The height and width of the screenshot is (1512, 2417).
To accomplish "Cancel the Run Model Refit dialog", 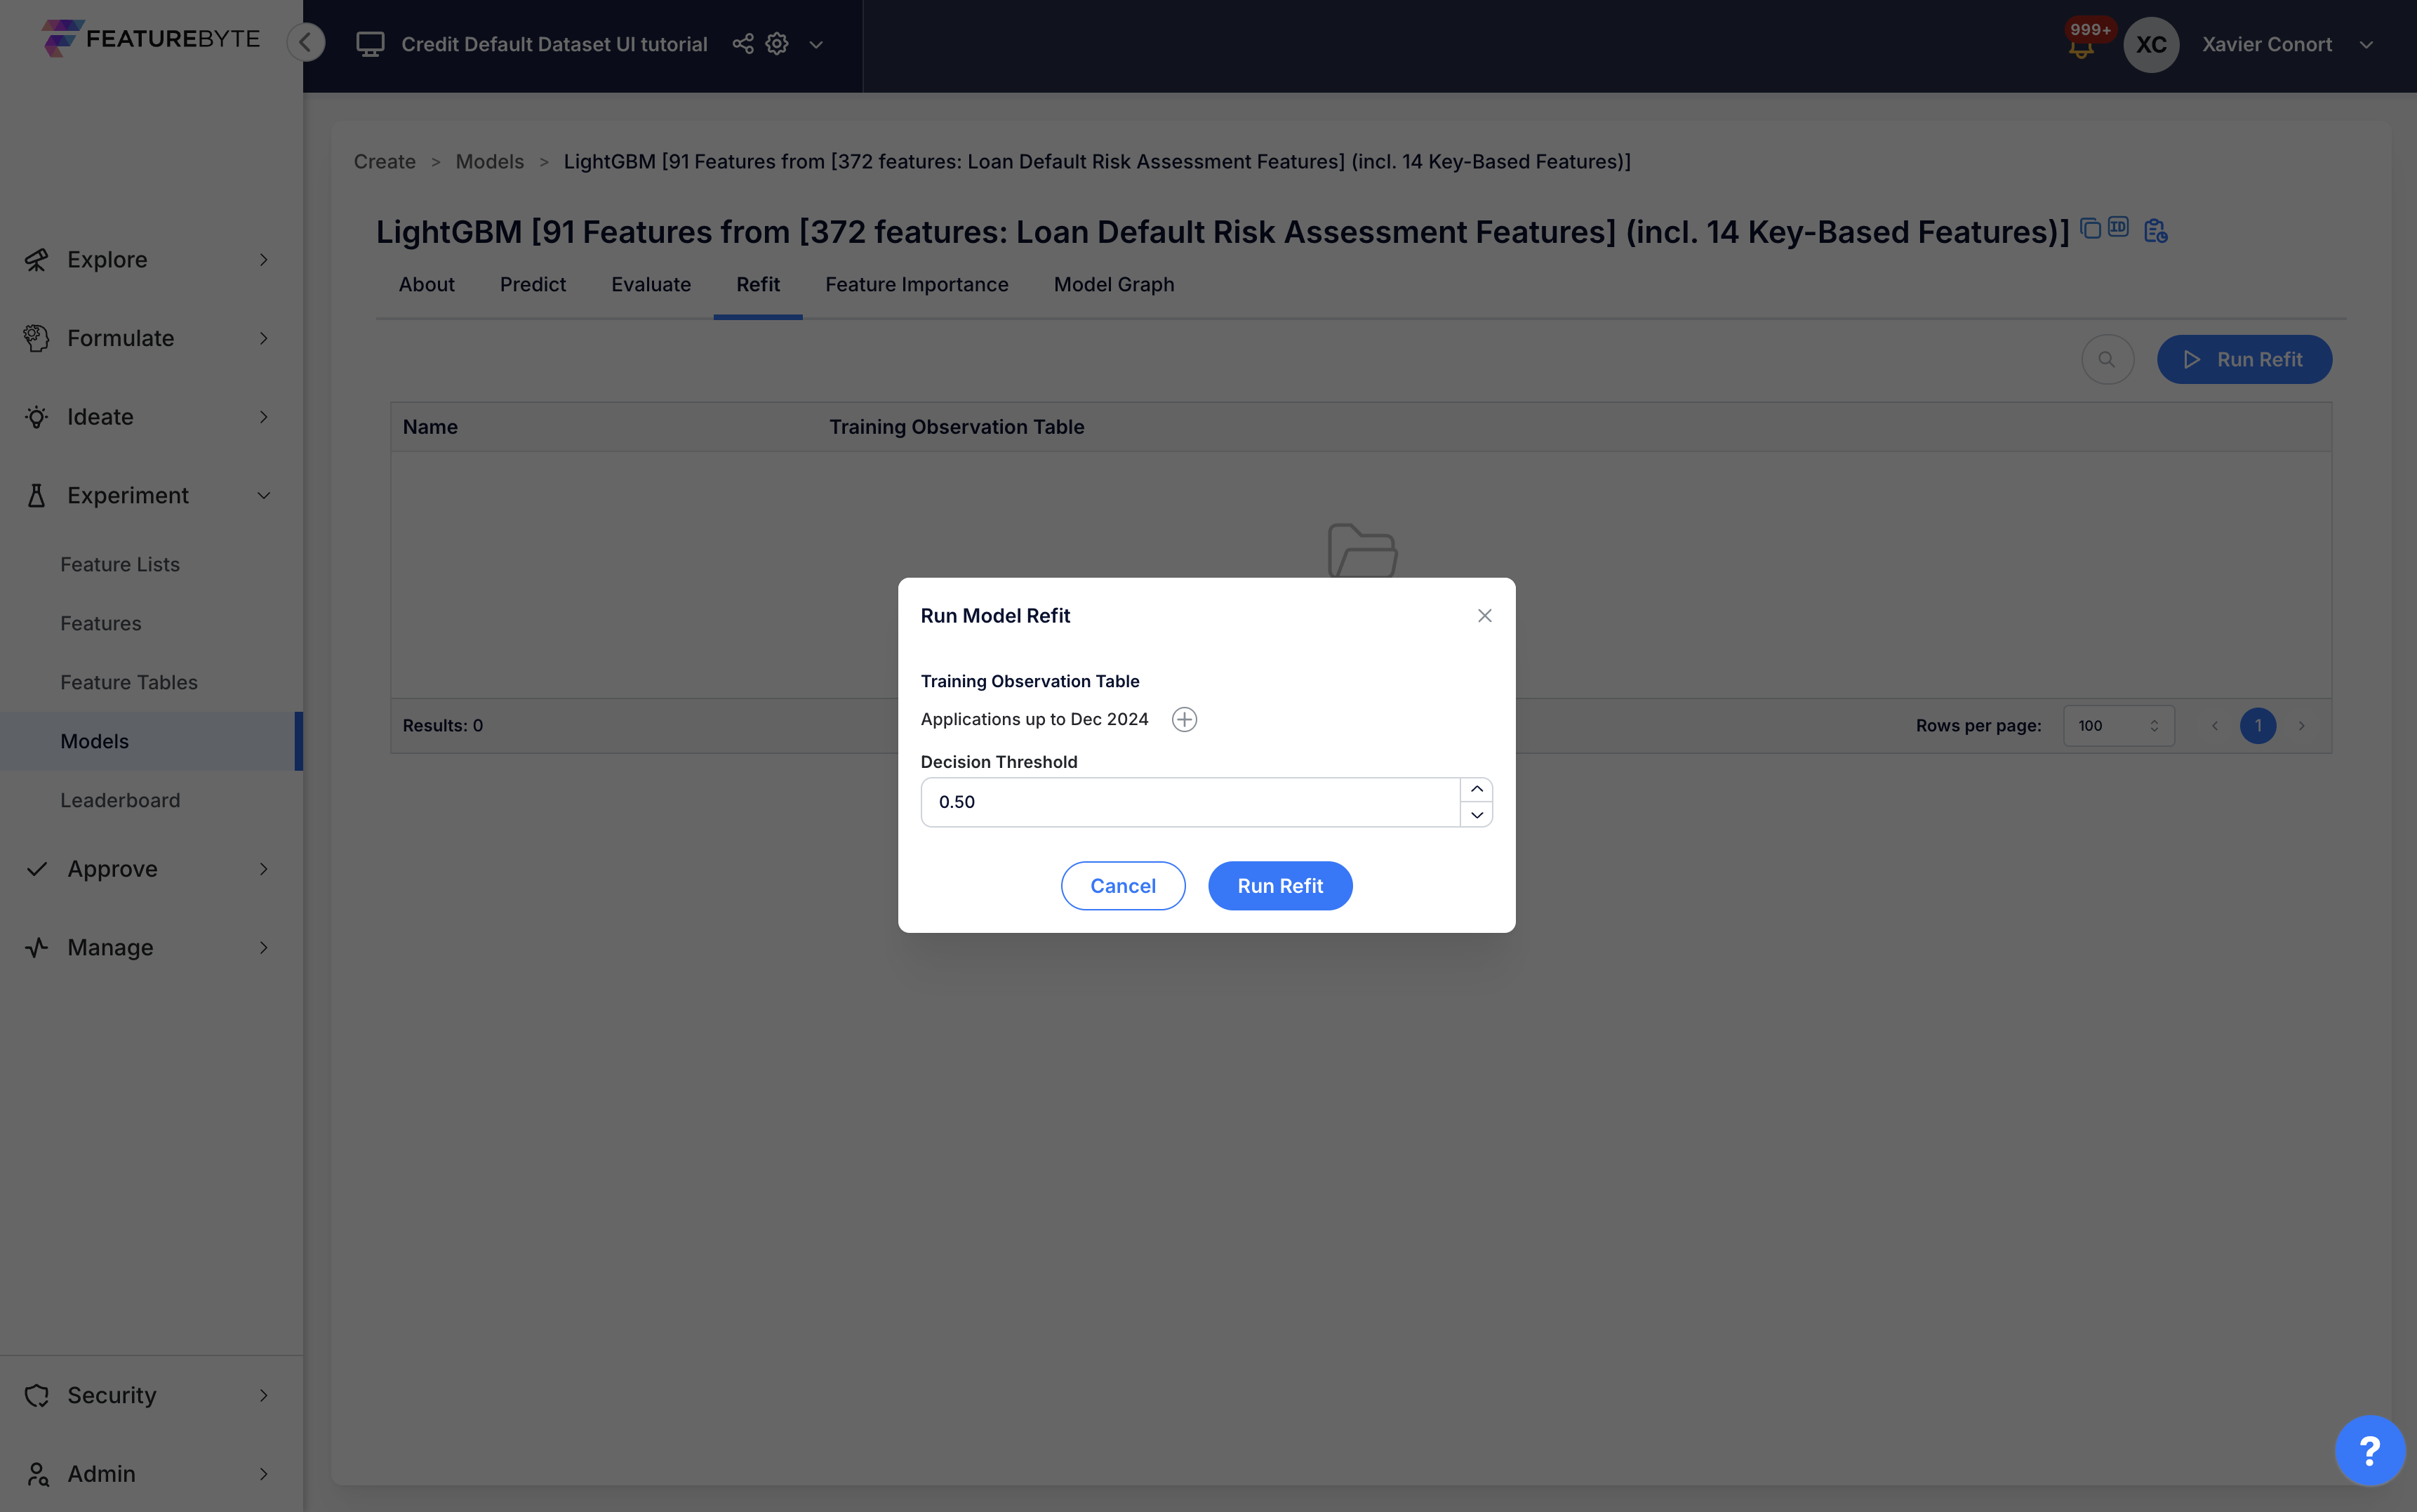I will click(x=1123, y=886).
